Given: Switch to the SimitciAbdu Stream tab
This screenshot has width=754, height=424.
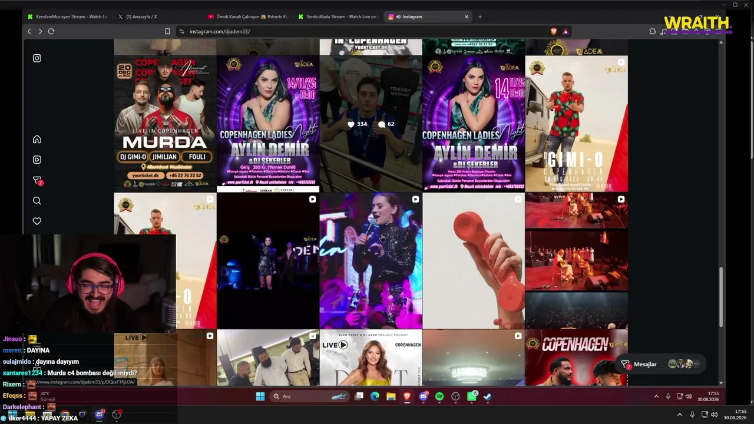Looking at the screenshot, I should pos(338,16).
